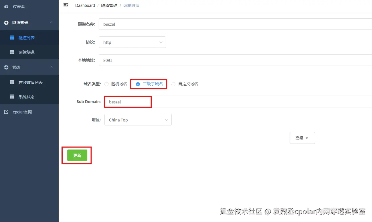Click 编辑隧道 breadcrumb text
Image resolution: width=372 pixels, height=222 pixels.
131,5
